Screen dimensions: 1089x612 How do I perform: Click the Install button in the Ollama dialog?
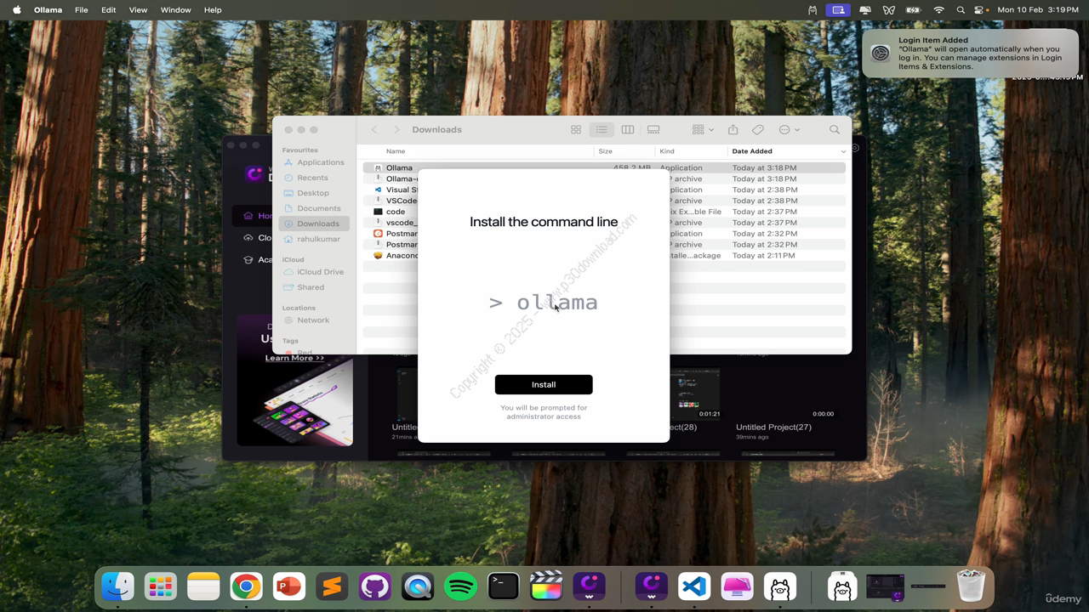click(544, 384)
